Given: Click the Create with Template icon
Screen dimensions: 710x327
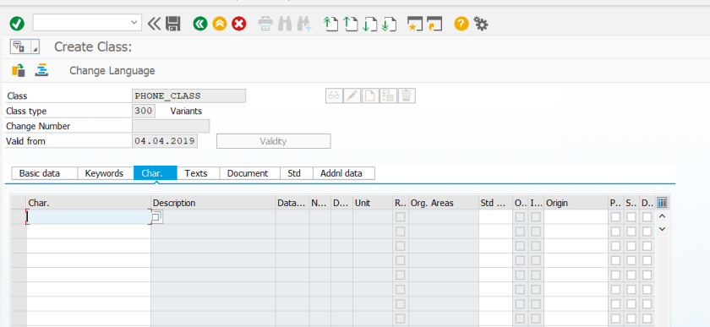Looking at the screenshot, I should pos(389,95).
